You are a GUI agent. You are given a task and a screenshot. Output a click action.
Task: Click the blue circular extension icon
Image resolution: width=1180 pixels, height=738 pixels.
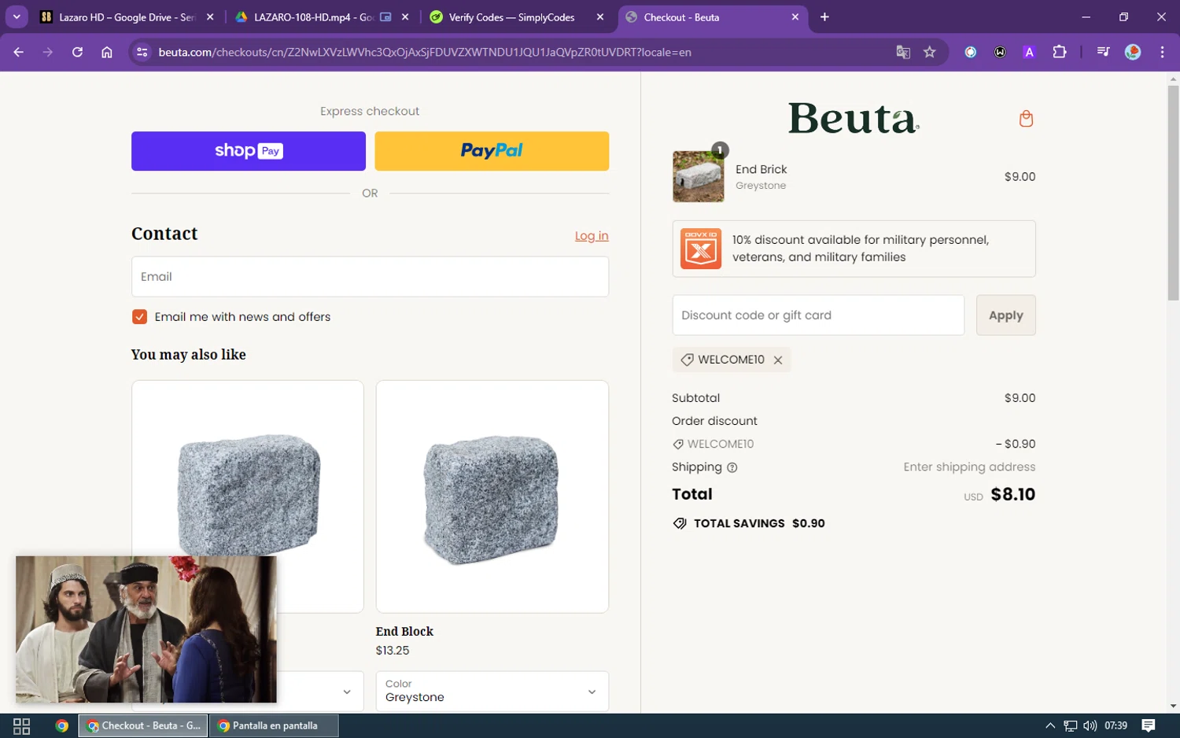tap(971, 52)
